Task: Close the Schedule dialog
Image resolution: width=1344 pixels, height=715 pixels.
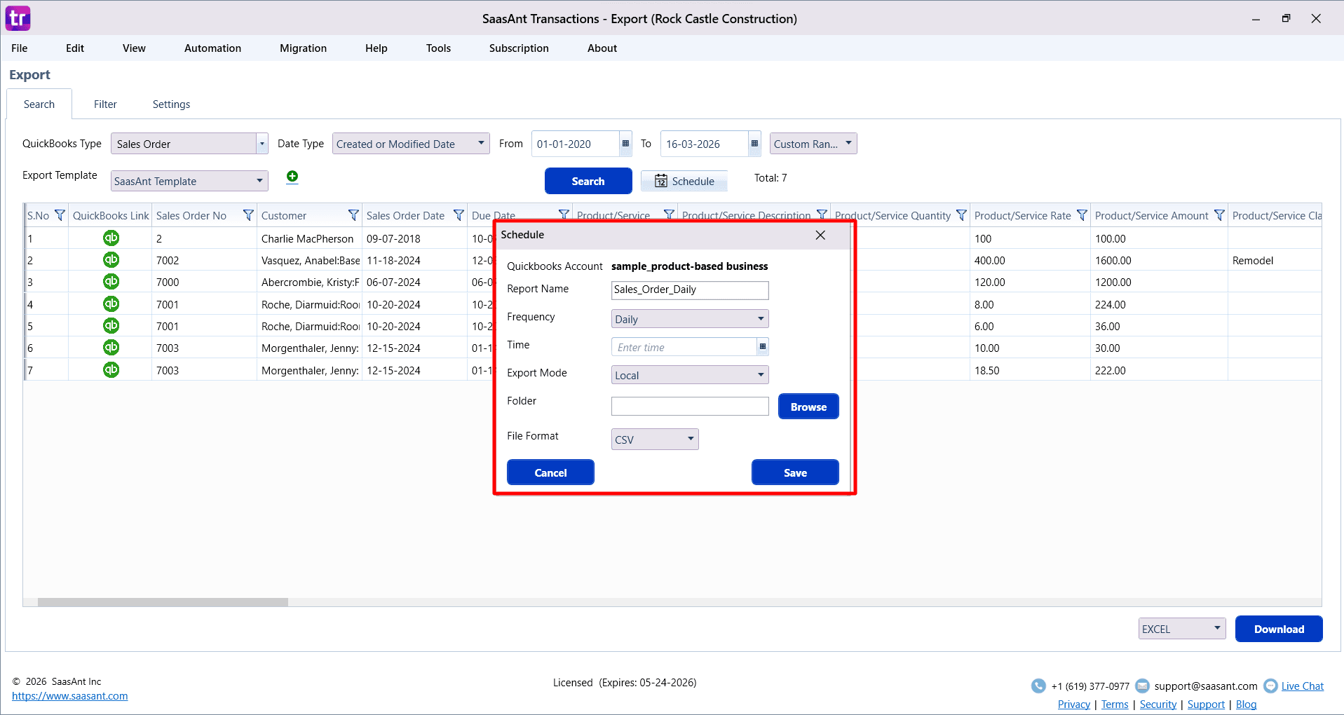Action: (x=820, y=235)
